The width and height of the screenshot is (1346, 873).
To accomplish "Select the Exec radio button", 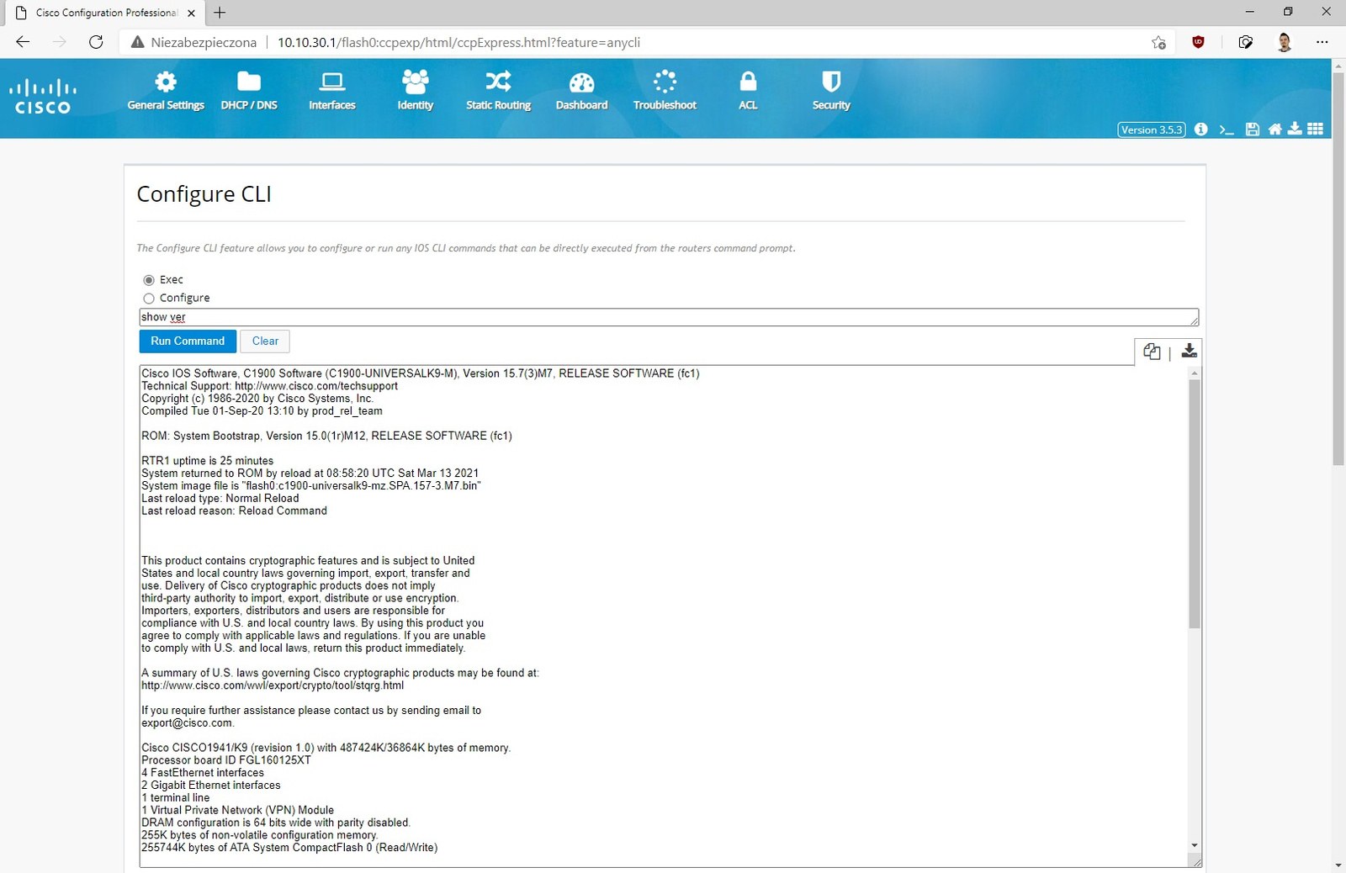I will click(149, 280).
